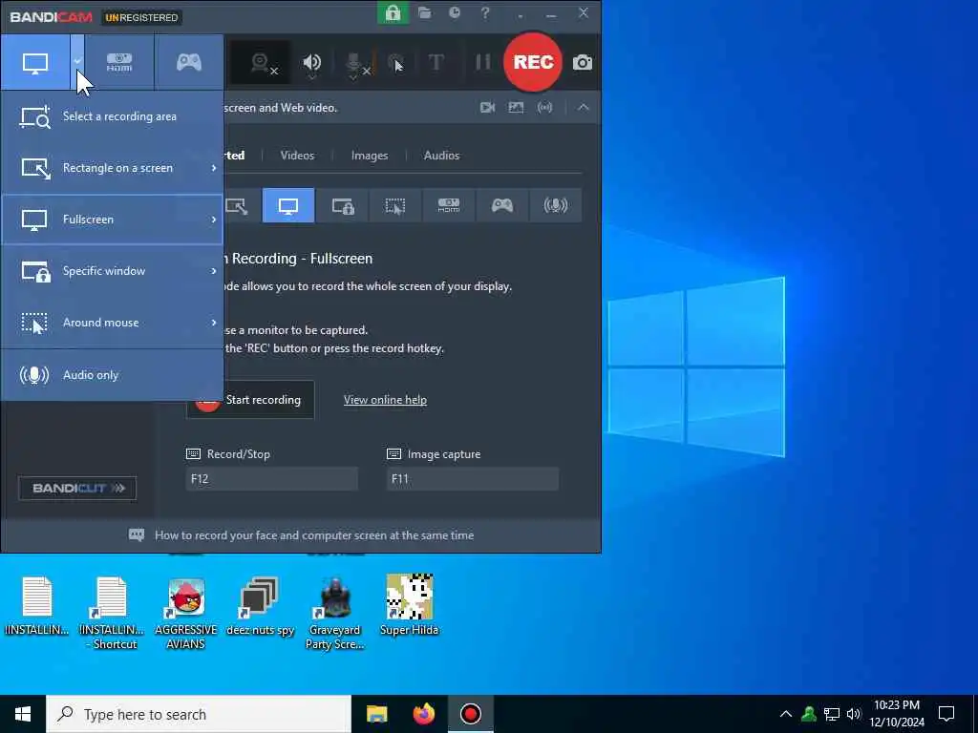Switch to the Videos tab
The width and height of the screenshot is (978, 733).
[298, 156]
